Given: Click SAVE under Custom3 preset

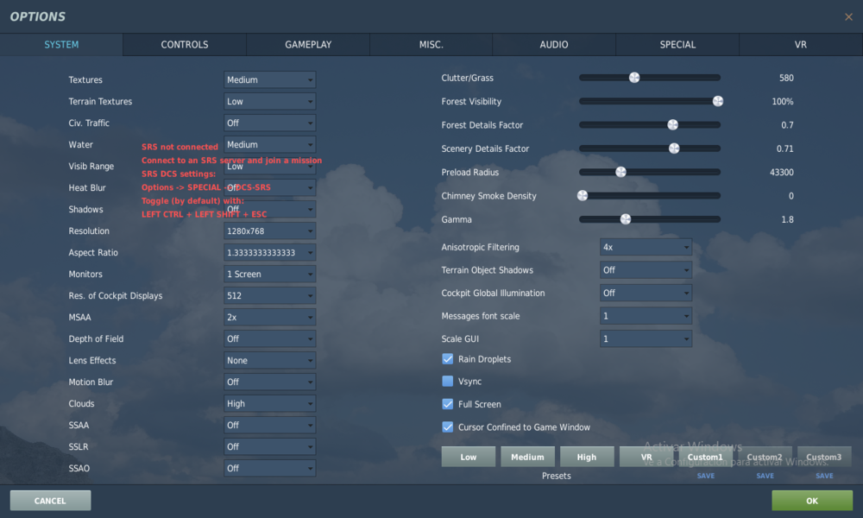Looking at the screenshot, I should 824,476.
